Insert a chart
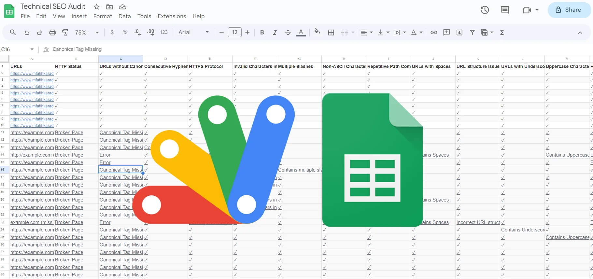The image size is (593, 279). (x=459, y=32)
